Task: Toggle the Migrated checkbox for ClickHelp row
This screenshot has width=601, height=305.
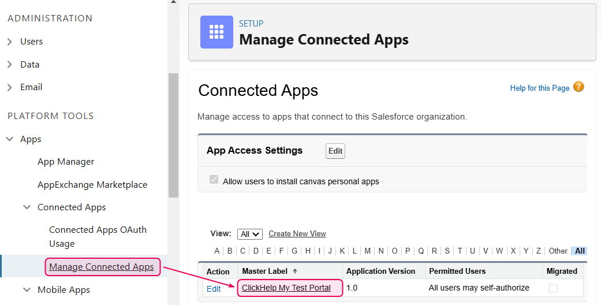Action: pyautogui.click(x=553, y=288)
